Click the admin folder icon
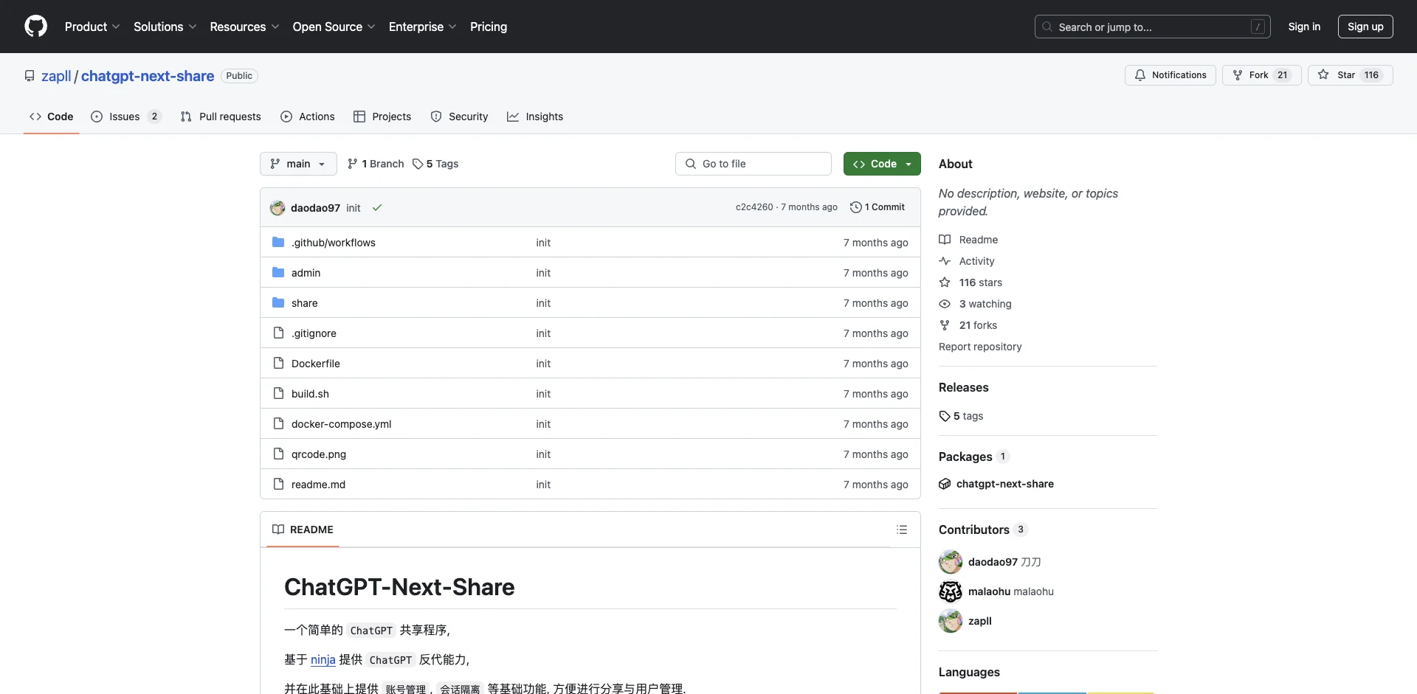Viewport: 1417px width, 694px height. [278, 272]
